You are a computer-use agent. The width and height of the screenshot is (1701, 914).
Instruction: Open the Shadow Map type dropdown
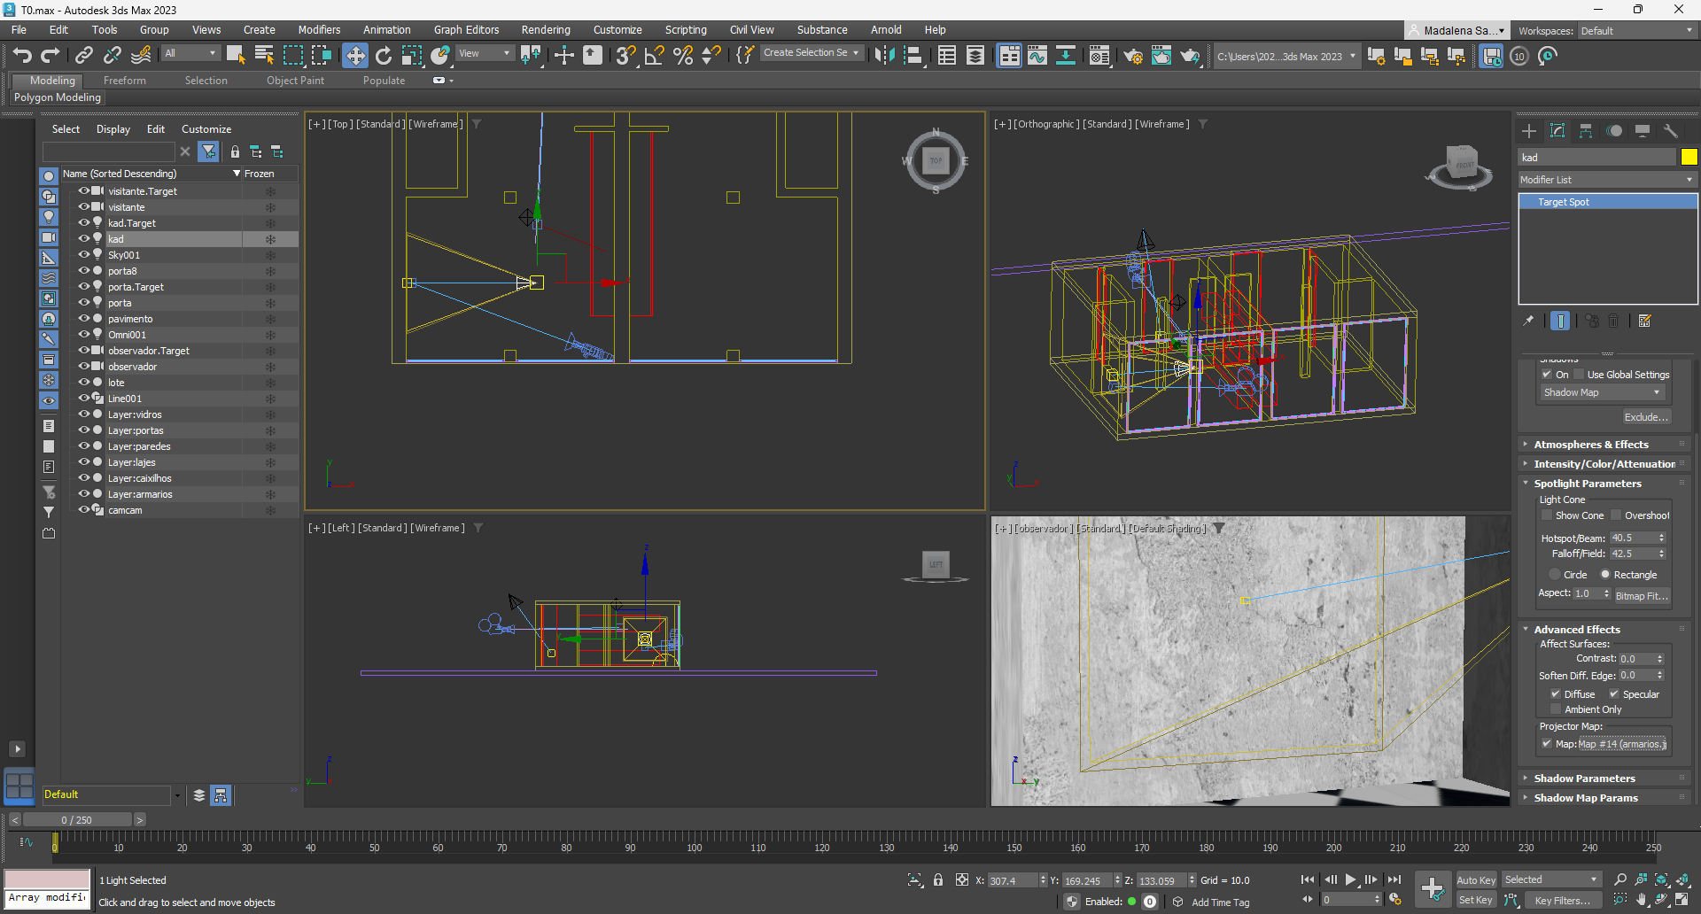(1601, 392)
